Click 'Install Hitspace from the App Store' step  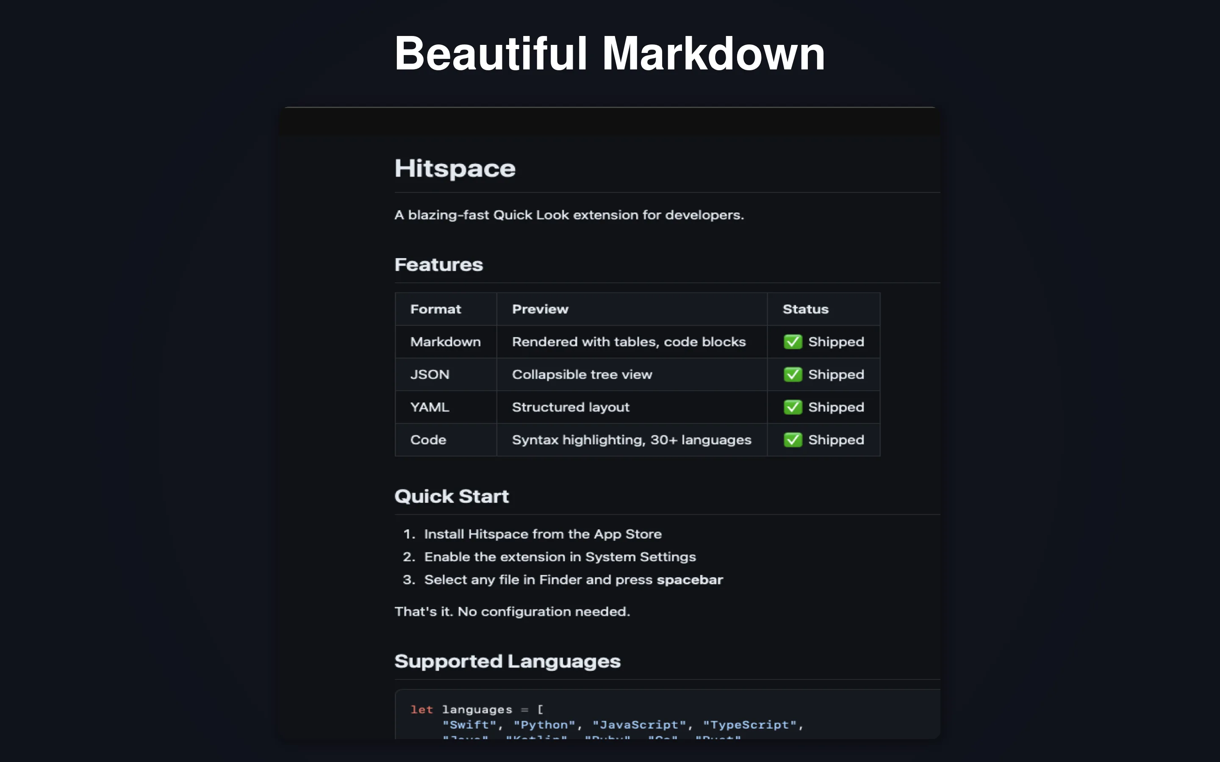[543, 534]
